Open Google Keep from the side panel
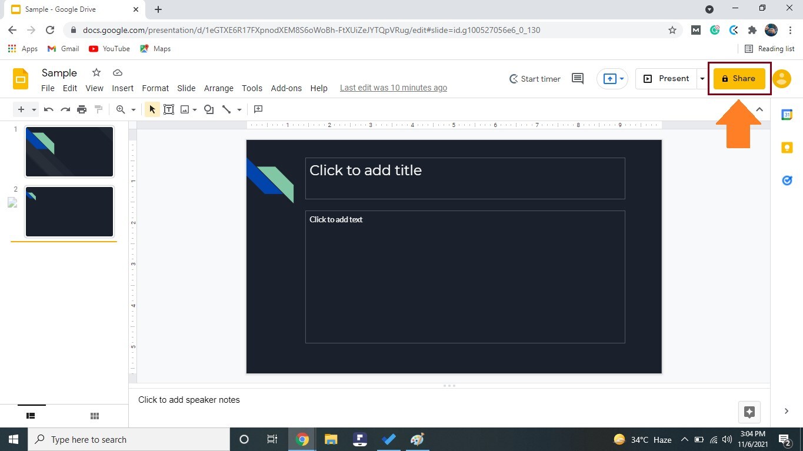 (787, 147)
